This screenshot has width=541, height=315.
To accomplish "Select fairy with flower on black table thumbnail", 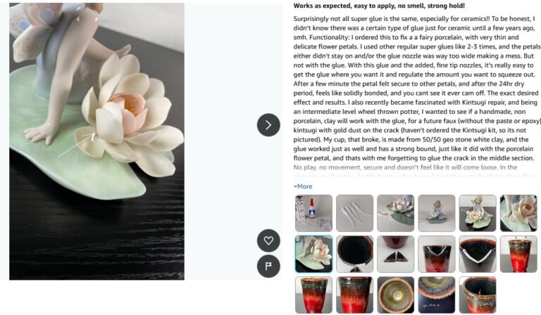I will click(x=478, y=213).
